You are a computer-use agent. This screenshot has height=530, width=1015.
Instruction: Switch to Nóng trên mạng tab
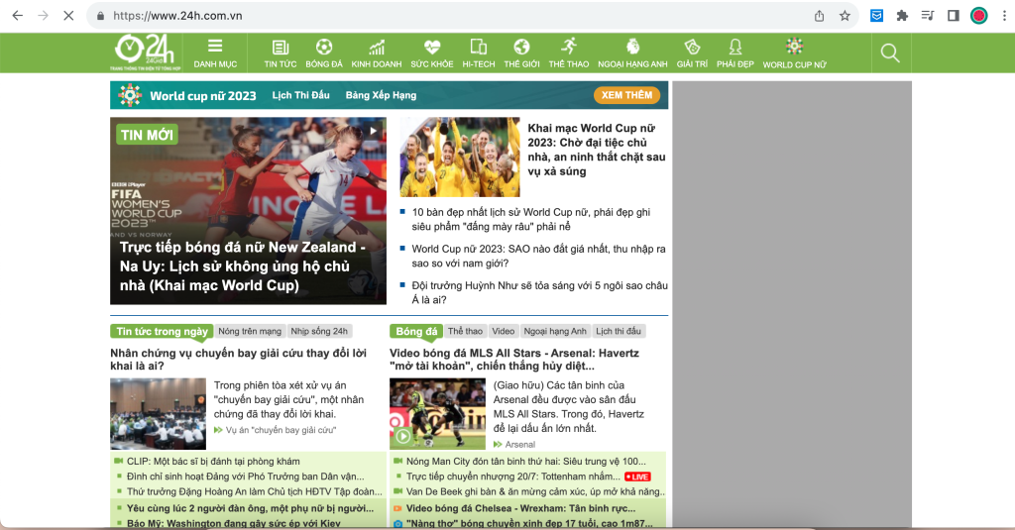pyautogui.click(x=250, y=331)
